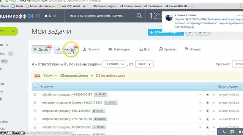Viewport: 243px width, 136px height.
Task: Start timer on нет денег отправили брокеру
Action: coord(110,102)
